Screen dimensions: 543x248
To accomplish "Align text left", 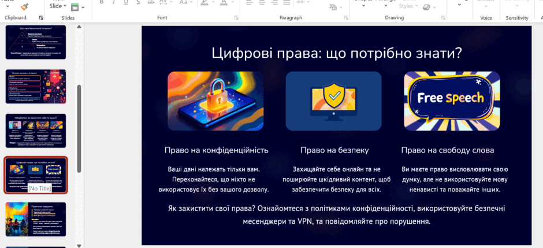I will tap(250, 2).
